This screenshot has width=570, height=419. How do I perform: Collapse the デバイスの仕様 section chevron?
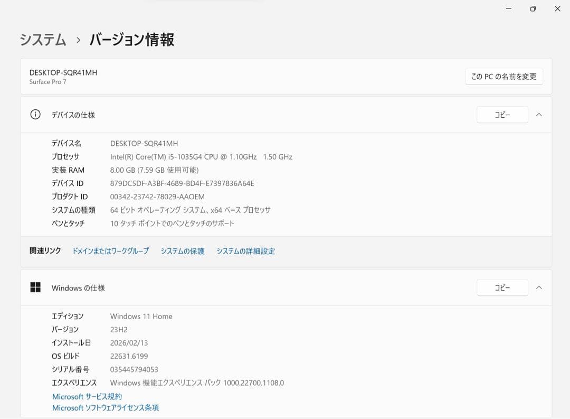539,115
